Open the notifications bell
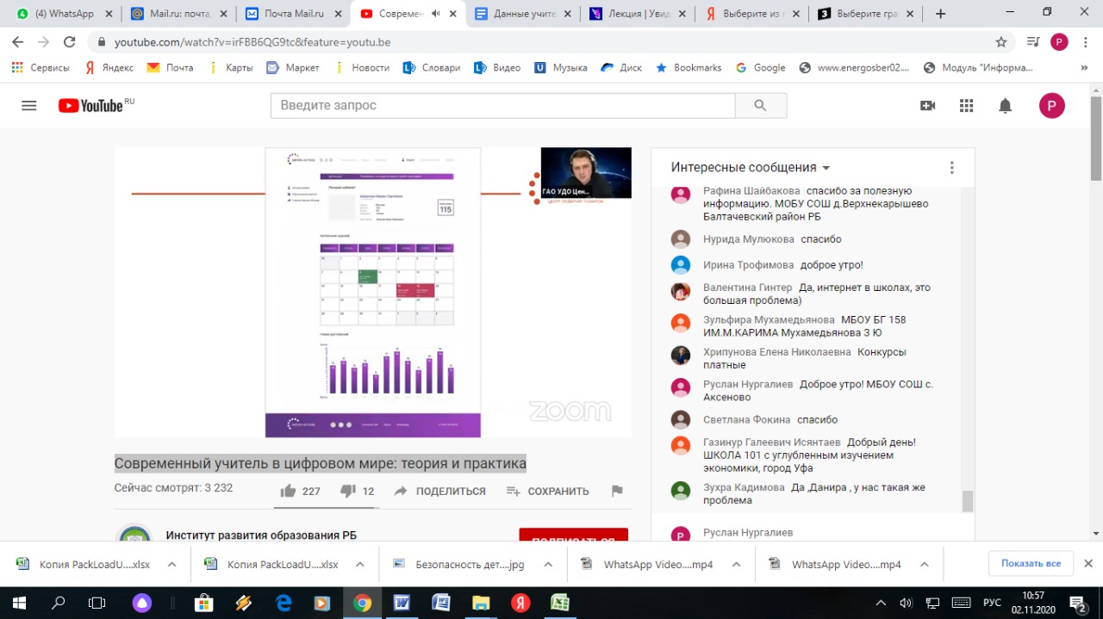 [x=1005, y=105]
